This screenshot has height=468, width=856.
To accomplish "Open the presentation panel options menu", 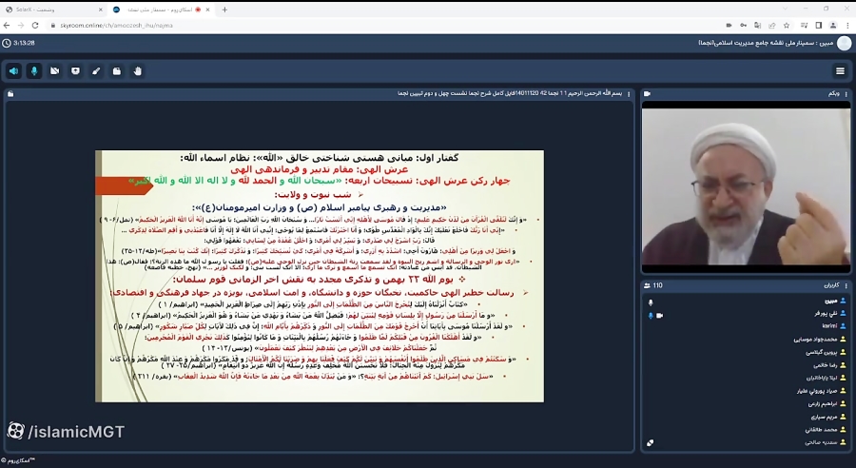I will click(629, 94).
